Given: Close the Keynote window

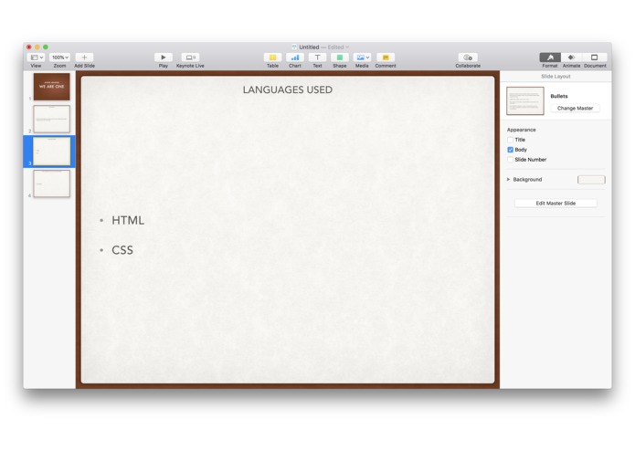Looking at the screenshot, I should pyautogui.click(x=29, y=47).
